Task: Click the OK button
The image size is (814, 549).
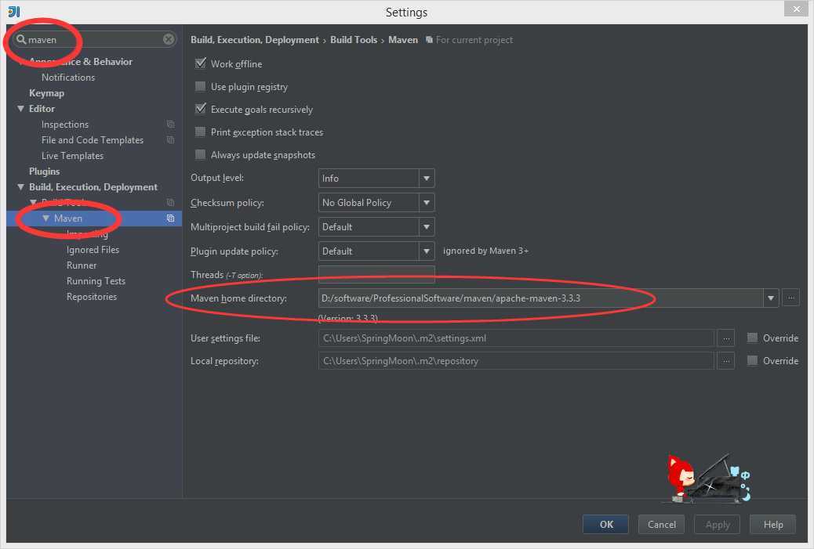Action: pyautogui.click(x=606, y=524)
